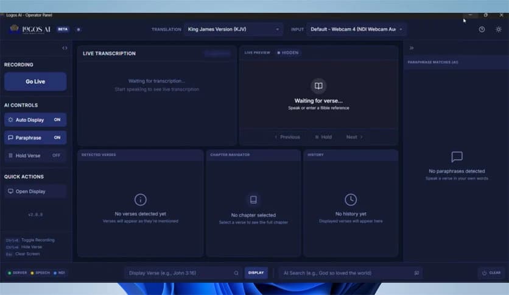Collapse the Paraphrase Matches panel with double chevron
The height and width of the screenshot is (295, 509).
pyautogui.click(x=412, y=48)
